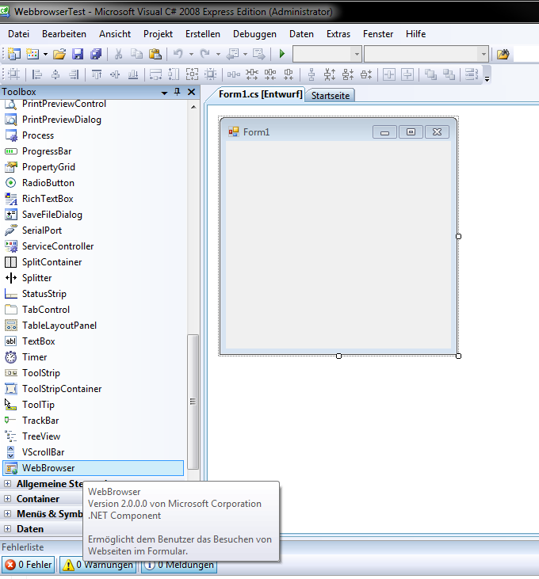The image size is (539, 579).
Task: Open the Projekt menu
Action: (158, 34)
